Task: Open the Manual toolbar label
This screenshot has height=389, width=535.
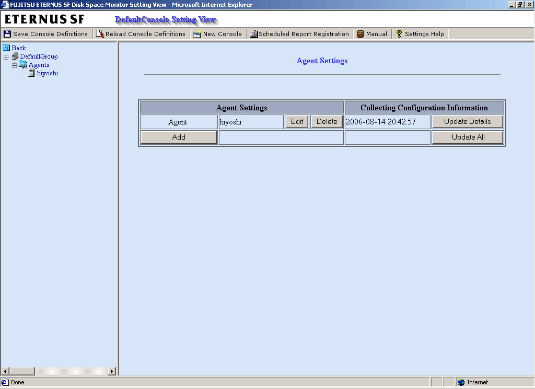Action: 377,34
